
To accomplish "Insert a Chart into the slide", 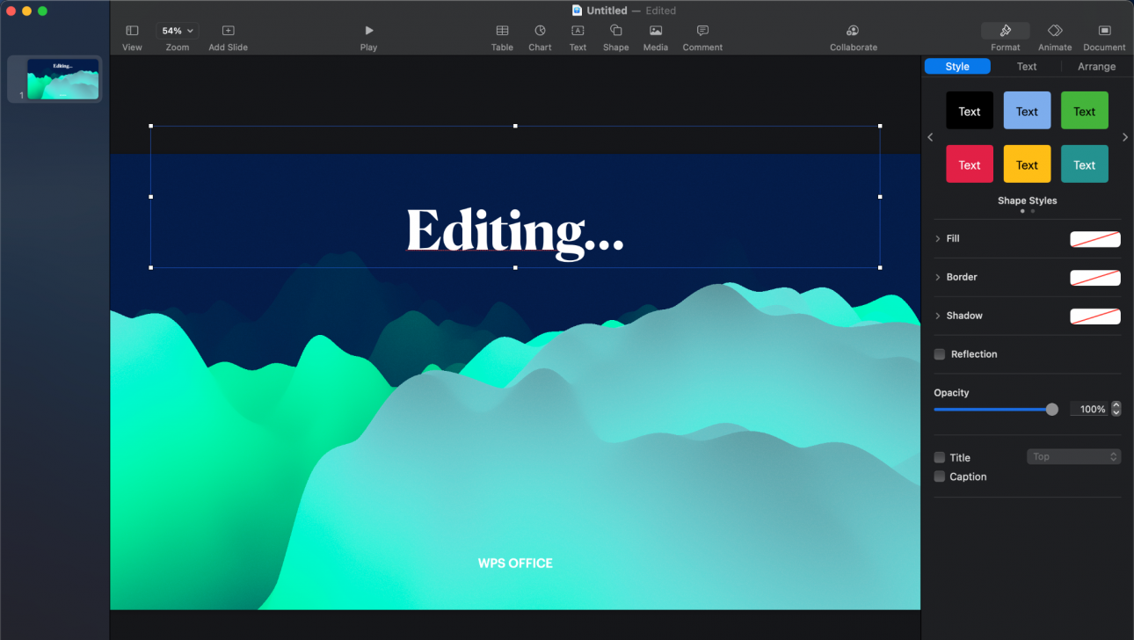I will tap(540, 35).
